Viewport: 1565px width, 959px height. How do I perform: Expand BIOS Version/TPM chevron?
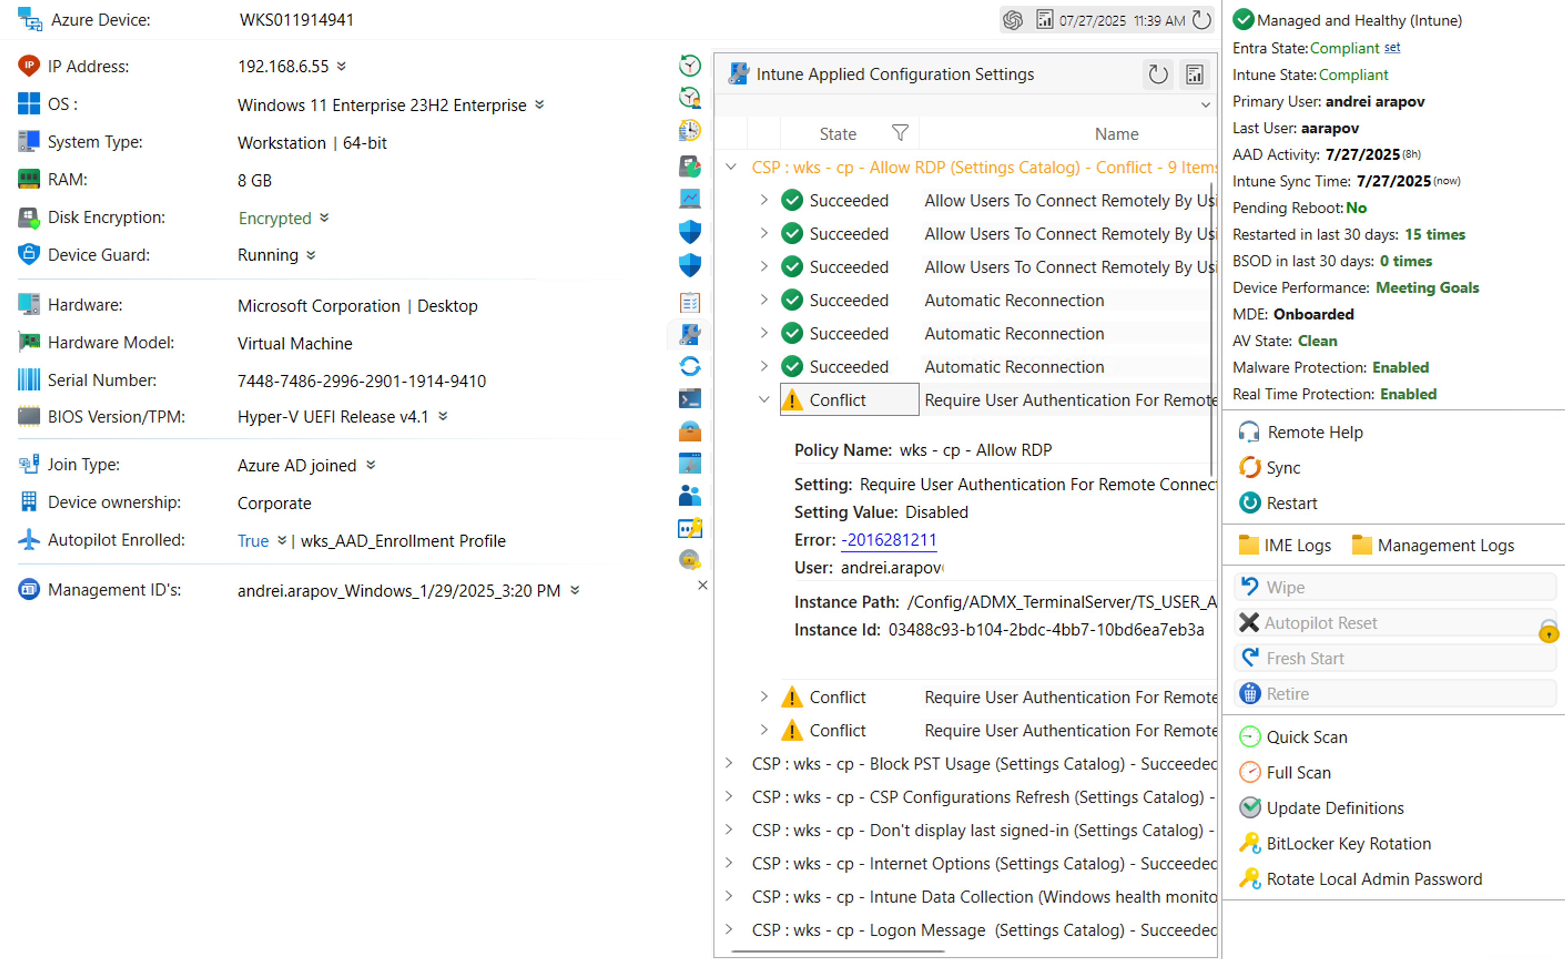[443, 417]
